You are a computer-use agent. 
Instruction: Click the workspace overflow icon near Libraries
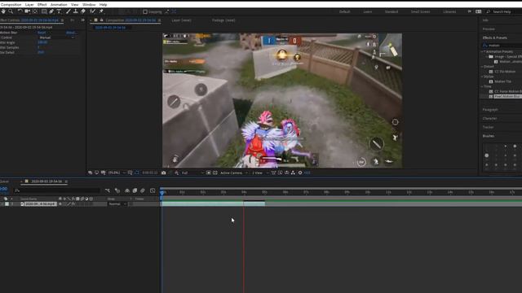tap(470, 11)
